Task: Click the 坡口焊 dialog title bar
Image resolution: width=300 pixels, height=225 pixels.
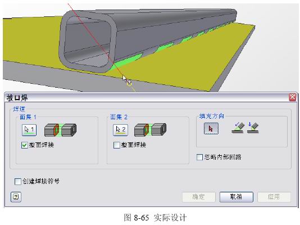Action: 147,98
